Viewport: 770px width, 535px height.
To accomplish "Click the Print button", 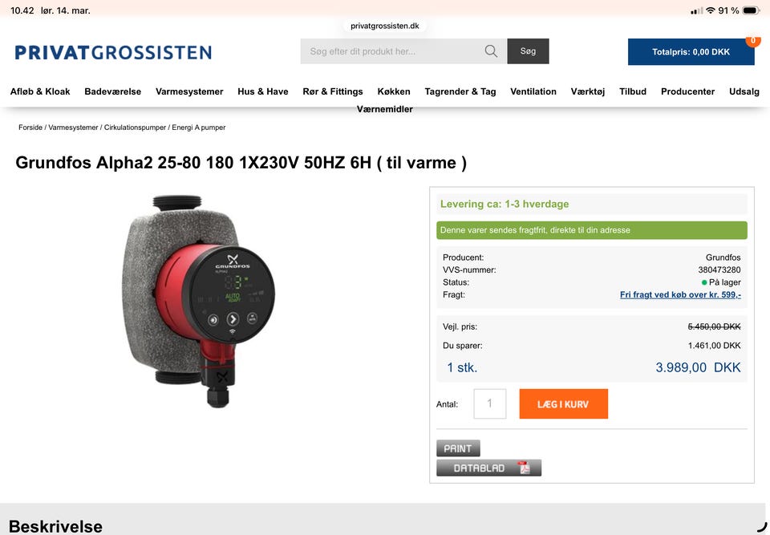I will coord(458,448).
